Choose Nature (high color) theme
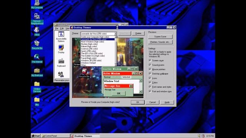This screenshot has height=138, width=246. tap(98, 46)
